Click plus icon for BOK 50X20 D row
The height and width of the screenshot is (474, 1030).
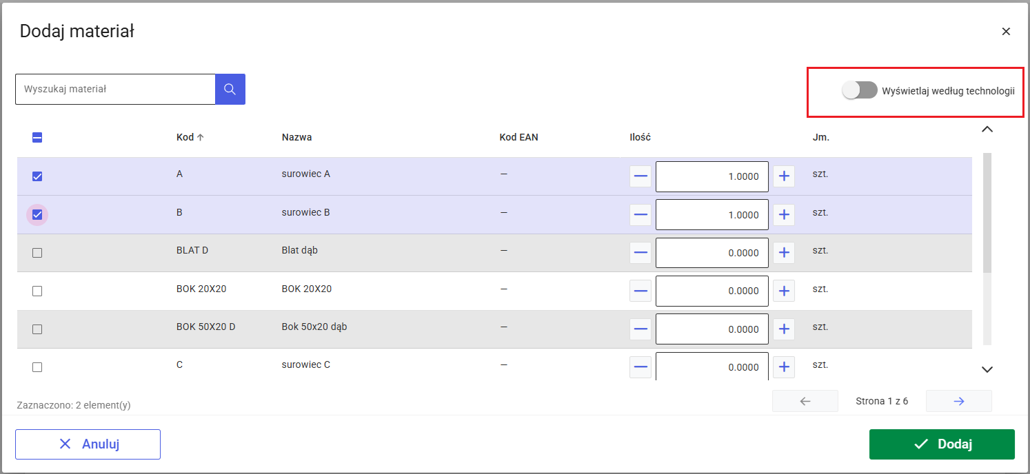[x=783, y=329]
